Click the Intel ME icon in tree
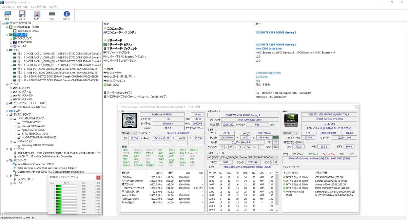Screen dimensions: 407x220 click(15, 46)
